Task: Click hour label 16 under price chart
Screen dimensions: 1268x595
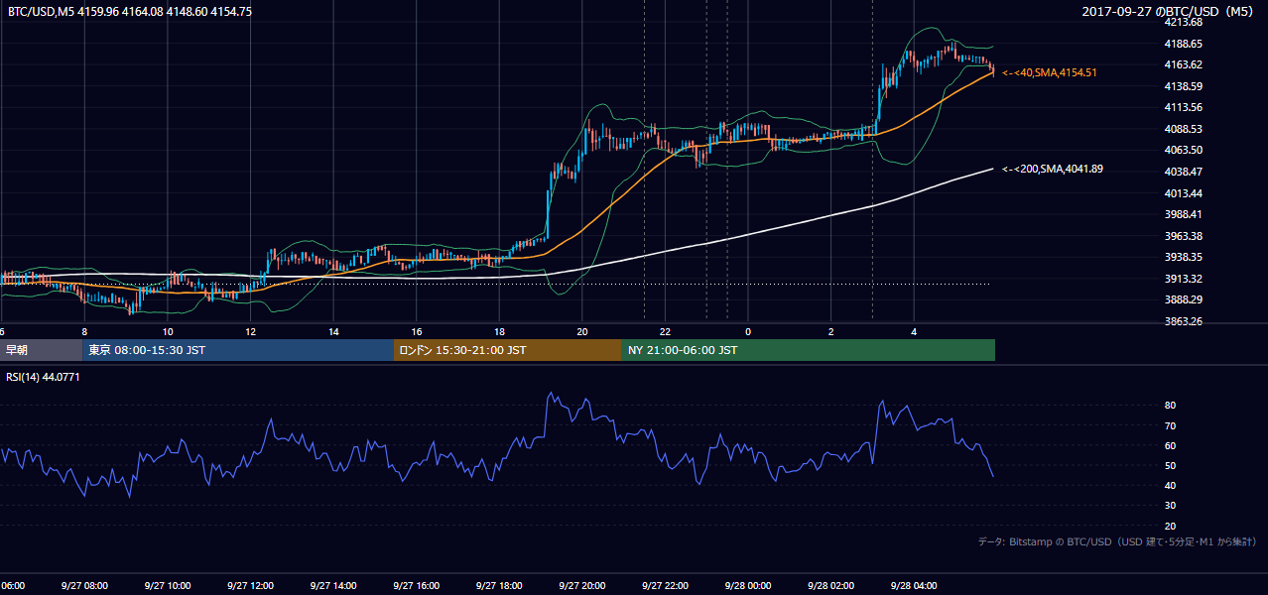Action: pyautogui.click(x=417, y=332)
